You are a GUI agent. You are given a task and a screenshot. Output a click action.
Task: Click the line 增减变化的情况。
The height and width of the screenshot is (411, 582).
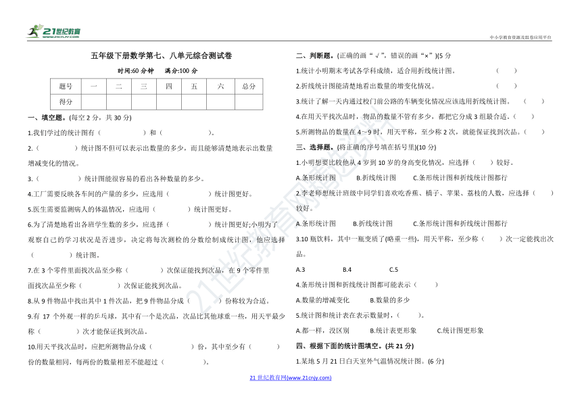(54, 164)
